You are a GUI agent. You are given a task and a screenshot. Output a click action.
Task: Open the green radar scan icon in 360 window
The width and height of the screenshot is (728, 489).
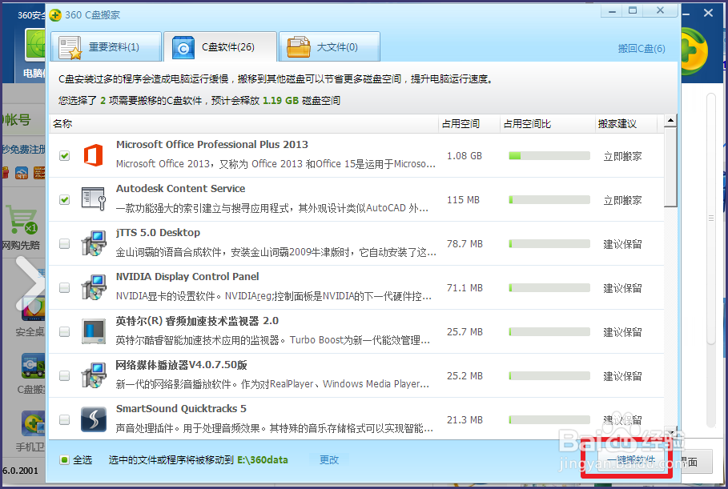click(x=35, y=44)
